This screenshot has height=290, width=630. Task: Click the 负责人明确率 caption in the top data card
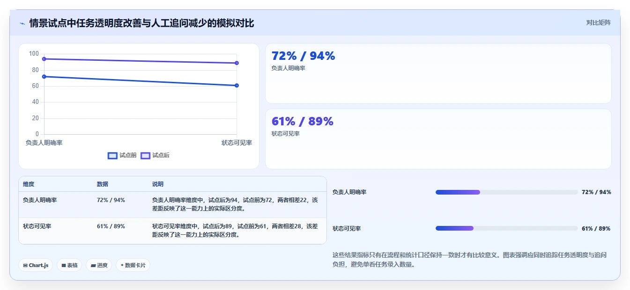288,68
